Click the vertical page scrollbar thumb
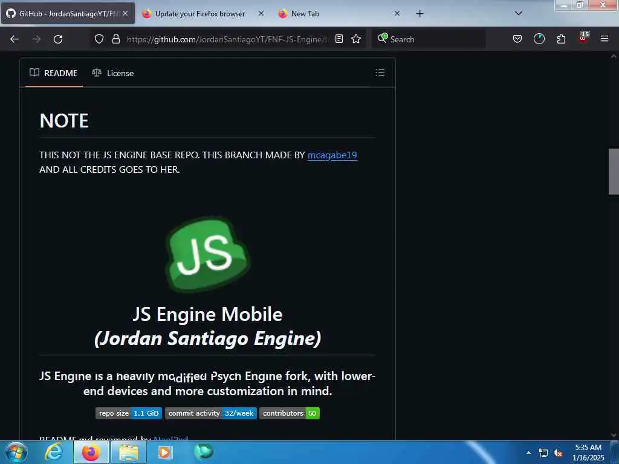619x464 pixels. point(614,172)
